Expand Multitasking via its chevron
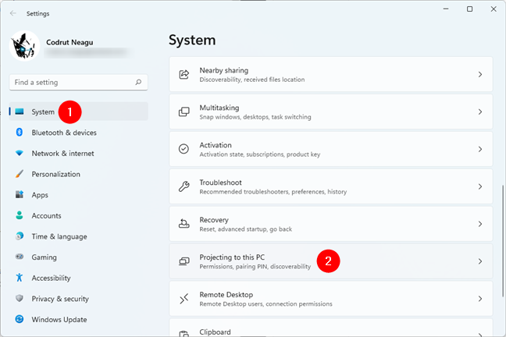 [x=480, y=112]
